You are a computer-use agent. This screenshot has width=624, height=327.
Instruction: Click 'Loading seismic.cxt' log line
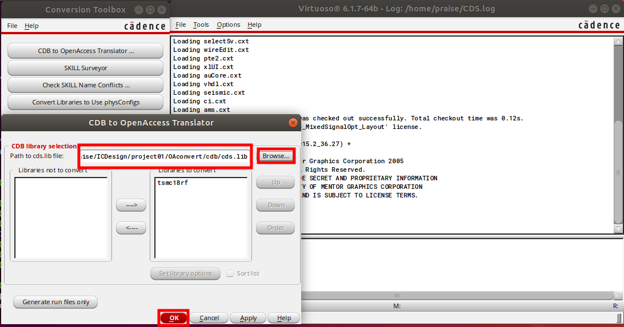209,92
